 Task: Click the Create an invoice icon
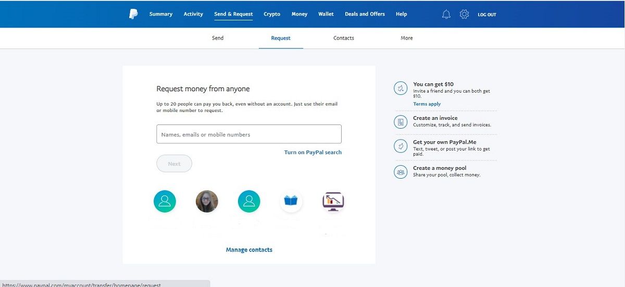click(x=401, y=122)
